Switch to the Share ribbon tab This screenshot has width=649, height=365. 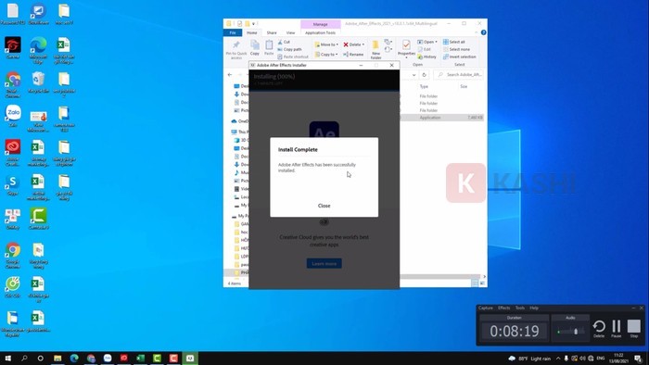272,32
